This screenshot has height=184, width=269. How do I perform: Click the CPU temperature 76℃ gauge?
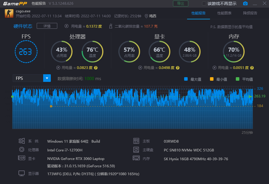[92, 52]
